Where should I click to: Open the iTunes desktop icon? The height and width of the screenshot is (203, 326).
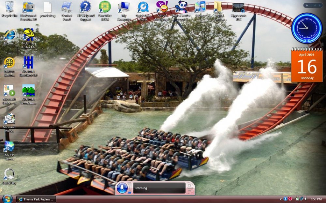200,7
